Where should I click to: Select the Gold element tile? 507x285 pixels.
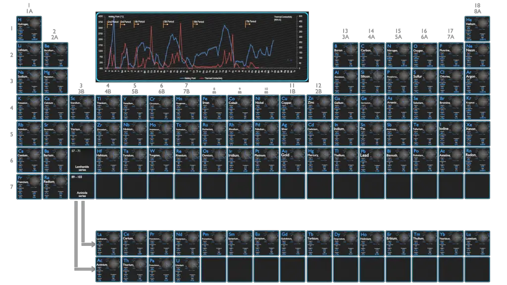tap(293, 160)
